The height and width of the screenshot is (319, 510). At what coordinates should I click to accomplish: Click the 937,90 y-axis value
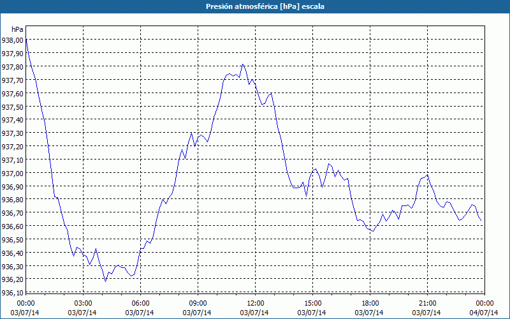pos(12,54)
